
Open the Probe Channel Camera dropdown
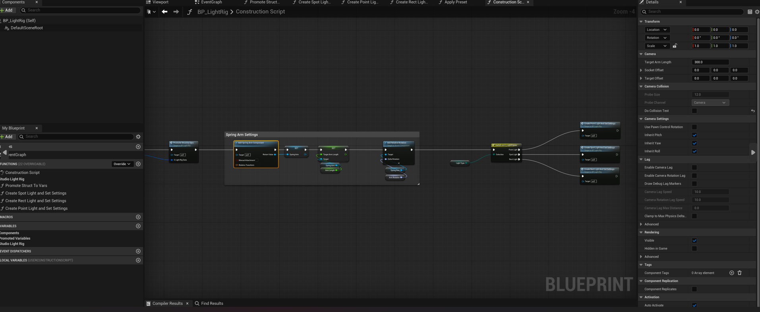(710, 103)
